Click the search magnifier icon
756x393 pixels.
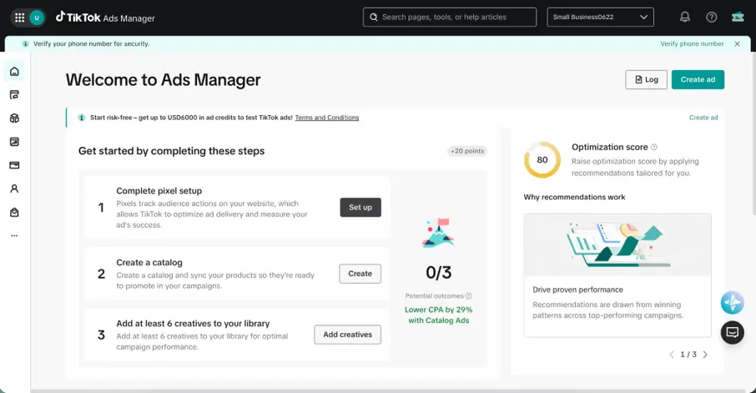pyautogui.click(x=374, y=17)
